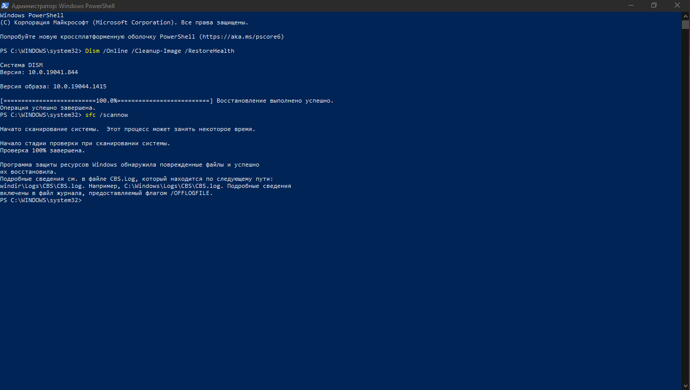Close the PowerShell window
The height and width of the screenshot is (390, 690).
click(677, 6)
